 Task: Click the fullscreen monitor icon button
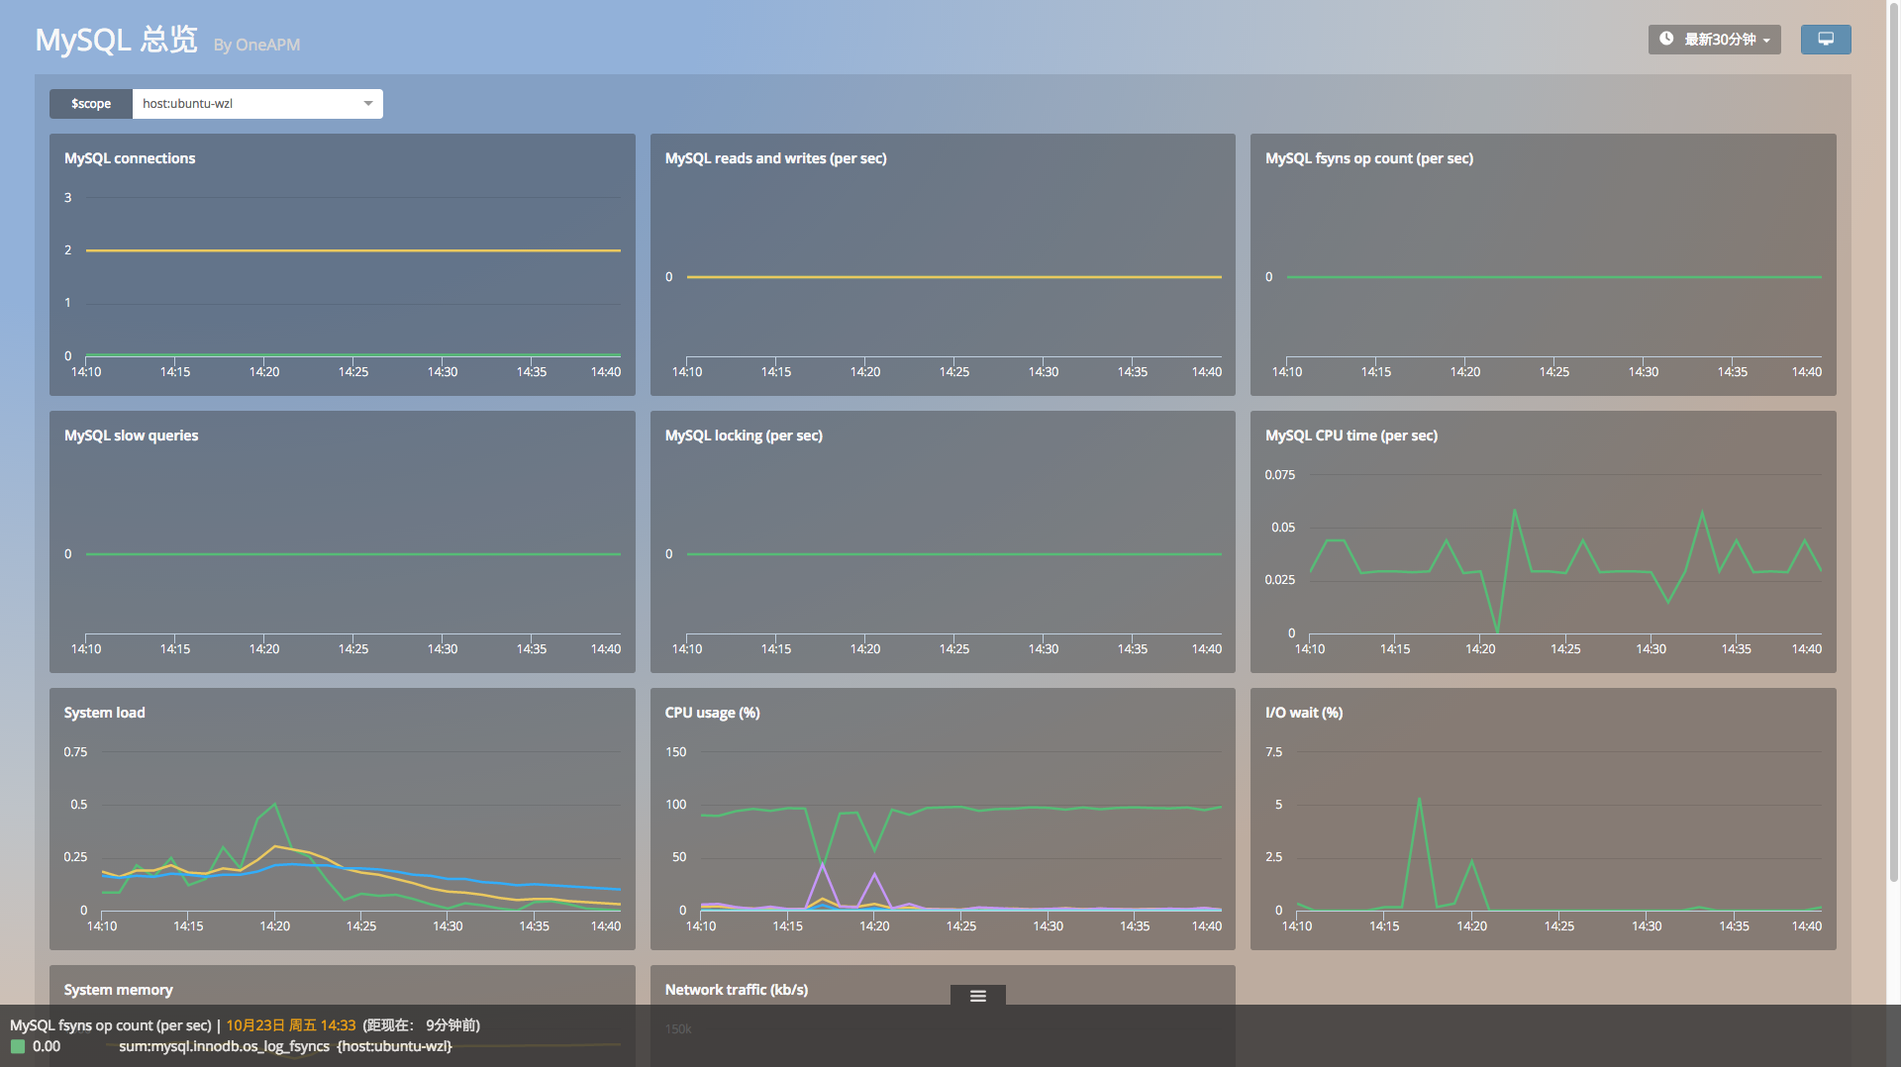(x=1826, y=40)
